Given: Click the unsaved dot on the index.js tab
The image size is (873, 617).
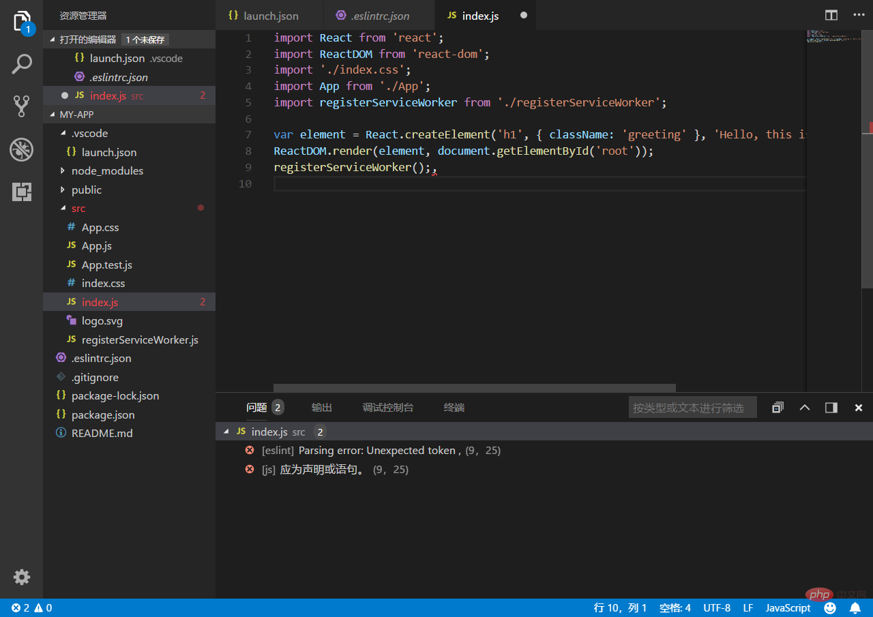Looking at the screenshot, I should 524,15.
